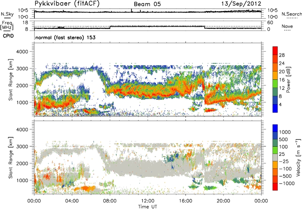Pick the red Velocity segment below -1000
Screen dimensions: 302x209
click(275, 187)
